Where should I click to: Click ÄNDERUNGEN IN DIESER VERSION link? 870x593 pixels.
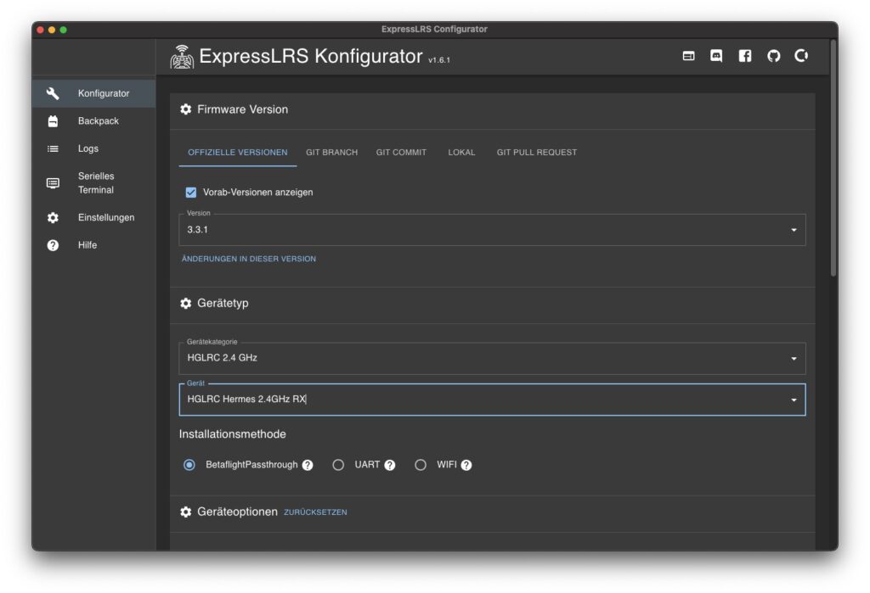coord(248,259)
